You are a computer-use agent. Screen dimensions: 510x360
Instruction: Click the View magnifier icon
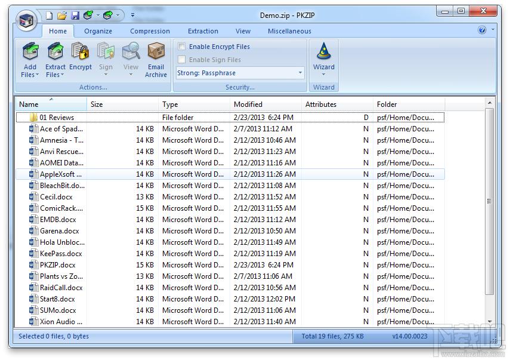[x=131, y=51]
